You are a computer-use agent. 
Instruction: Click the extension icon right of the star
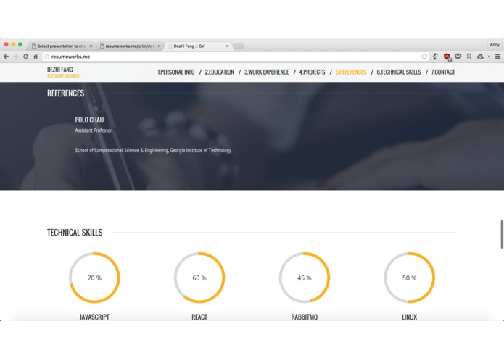click(x=435, y=57)
